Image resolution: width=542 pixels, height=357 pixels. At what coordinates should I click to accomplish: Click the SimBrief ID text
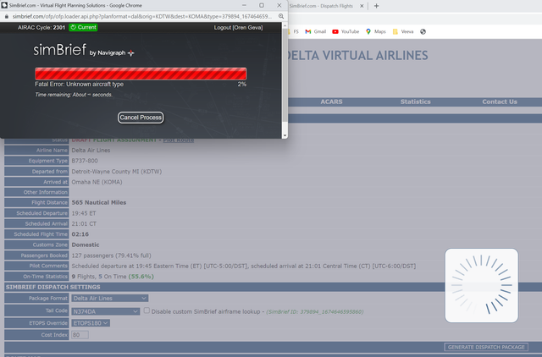pyautogui.click(x=314, y=312)
